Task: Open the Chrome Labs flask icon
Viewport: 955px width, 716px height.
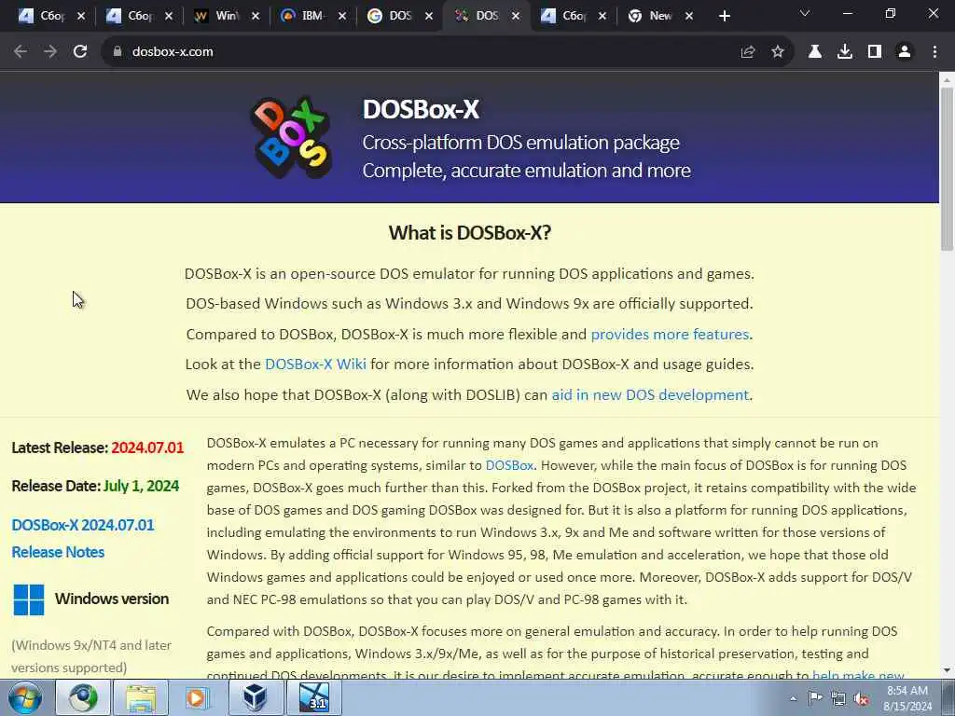Action: point(815,52)
